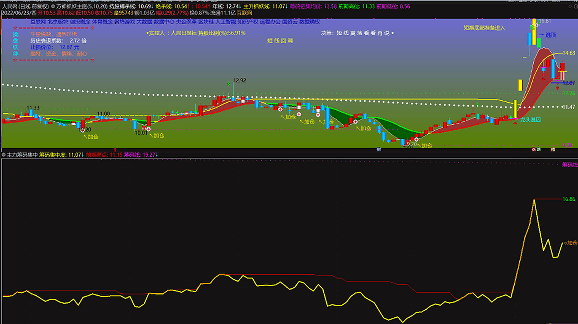Open the 互联网 sector tag link

pyautogui.click(x=38, y=22)
